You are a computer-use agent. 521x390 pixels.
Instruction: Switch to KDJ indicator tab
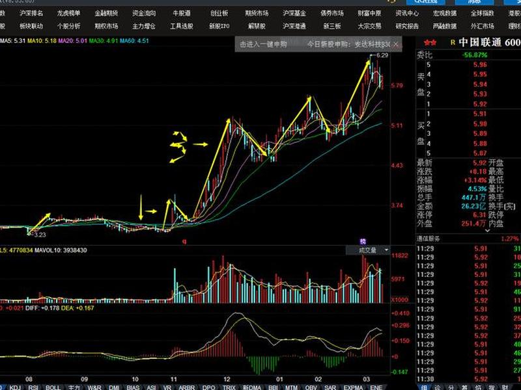pyautogui.click(x=15, y=387)
